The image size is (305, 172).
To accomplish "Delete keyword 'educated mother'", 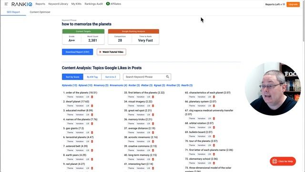I will pos(92,115).
